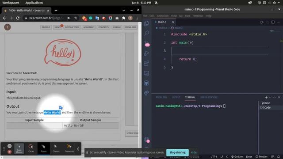Collapse Screencastify toolbar with left chevron
The image size is (283, 159).
coord(78,149)
